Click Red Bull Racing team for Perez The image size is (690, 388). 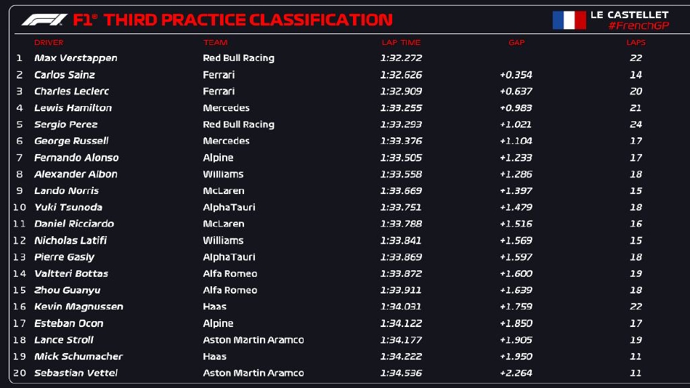click(238, 124)
